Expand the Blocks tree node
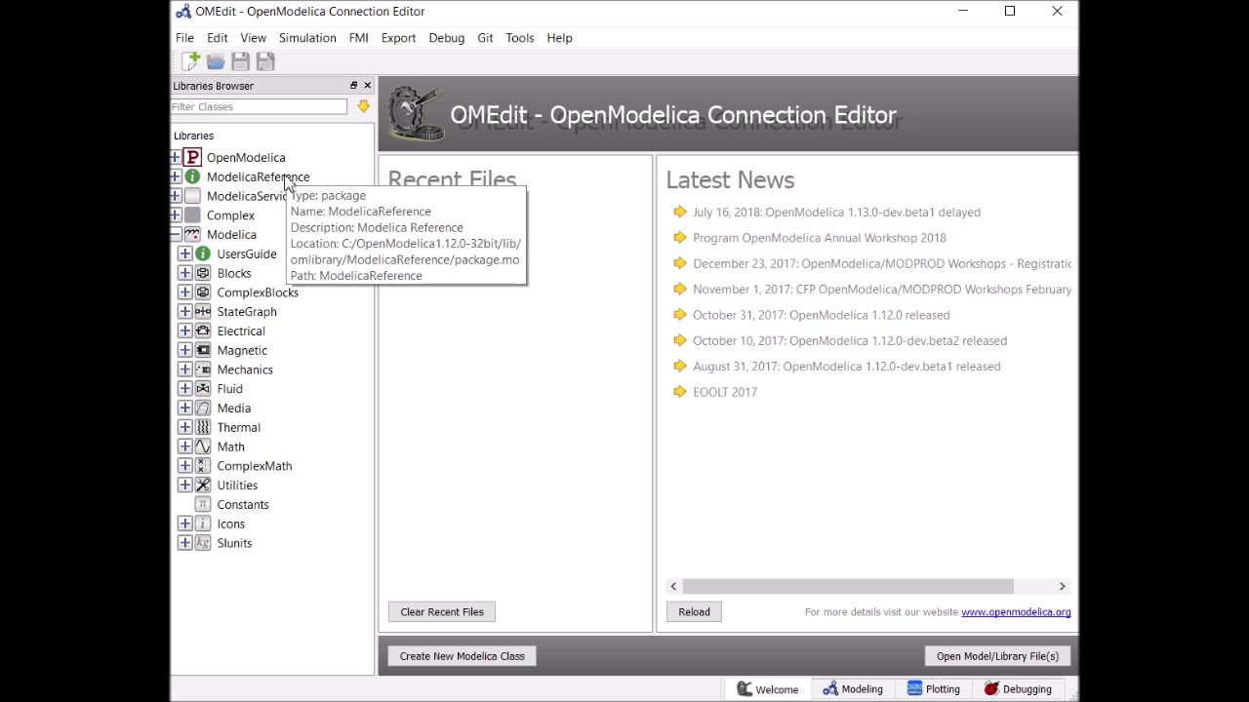1249x702 pixels. (x=184, y=273)
